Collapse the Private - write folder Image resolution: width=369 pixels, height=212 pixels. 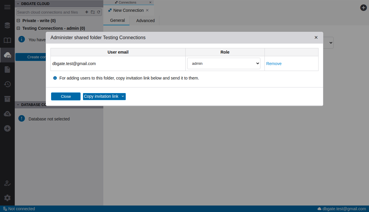pos(18,21)
